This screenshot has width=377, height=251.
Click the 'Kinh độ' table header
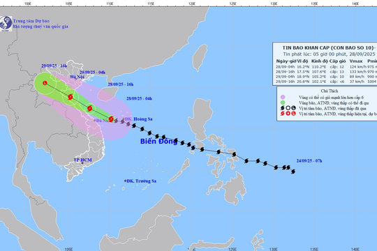(320, 61)
